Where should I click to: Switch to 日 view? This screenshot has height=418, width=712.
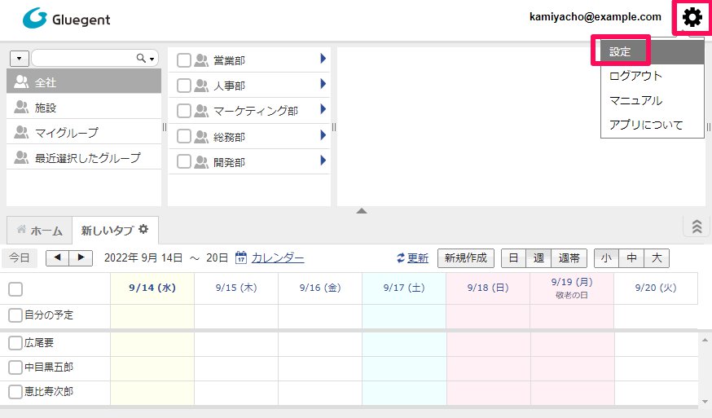513,258
